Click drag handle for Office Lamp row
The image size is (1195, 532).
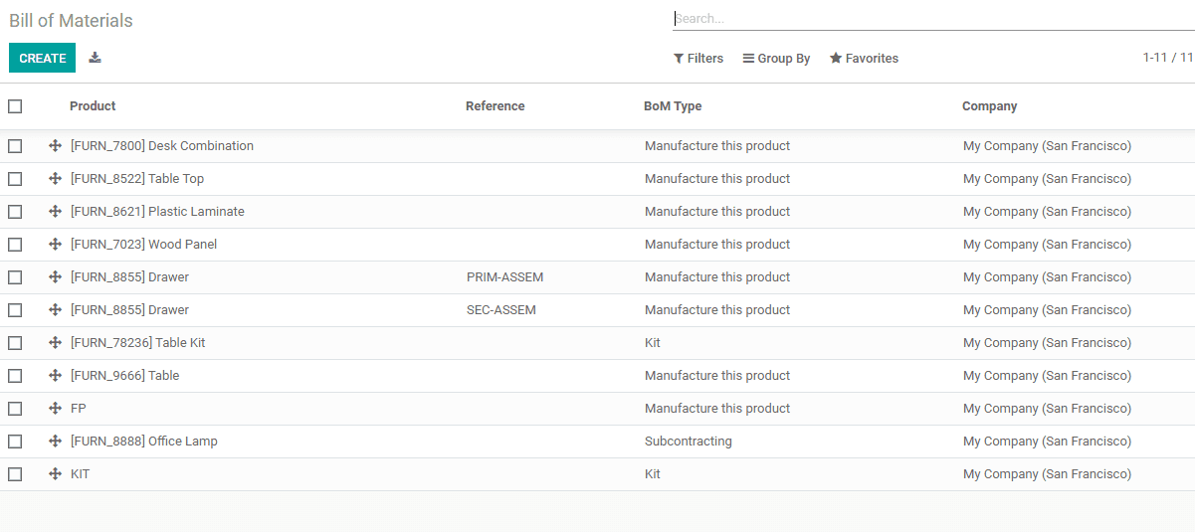(x=55, y=442)
